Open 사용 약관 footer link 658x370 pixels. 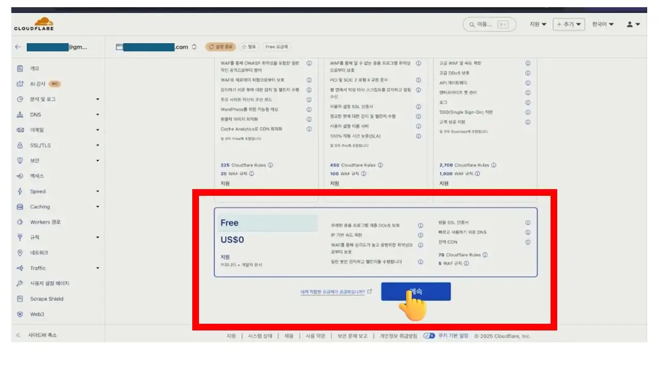(316, 336)
